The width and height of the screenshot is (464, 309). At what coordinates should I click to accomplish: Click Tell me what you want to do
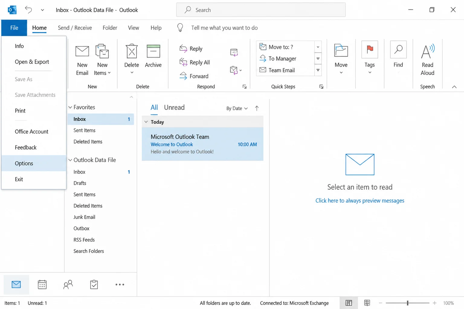click(x=224, y=28)
